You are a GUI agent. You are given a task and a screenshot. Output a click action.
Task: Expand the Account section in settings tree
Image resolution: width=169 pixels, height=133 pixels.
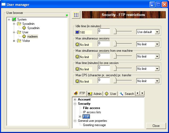pos(75,99)
